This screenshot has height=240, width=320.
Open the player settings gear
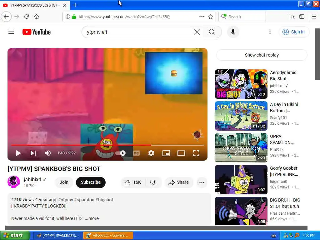tap(151, 153)
